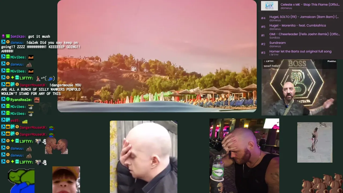The image size is (343, 193).
Task: Select 'Hugel - Morenita - feat. Cumbiafrica'
Action: (297, 25)
